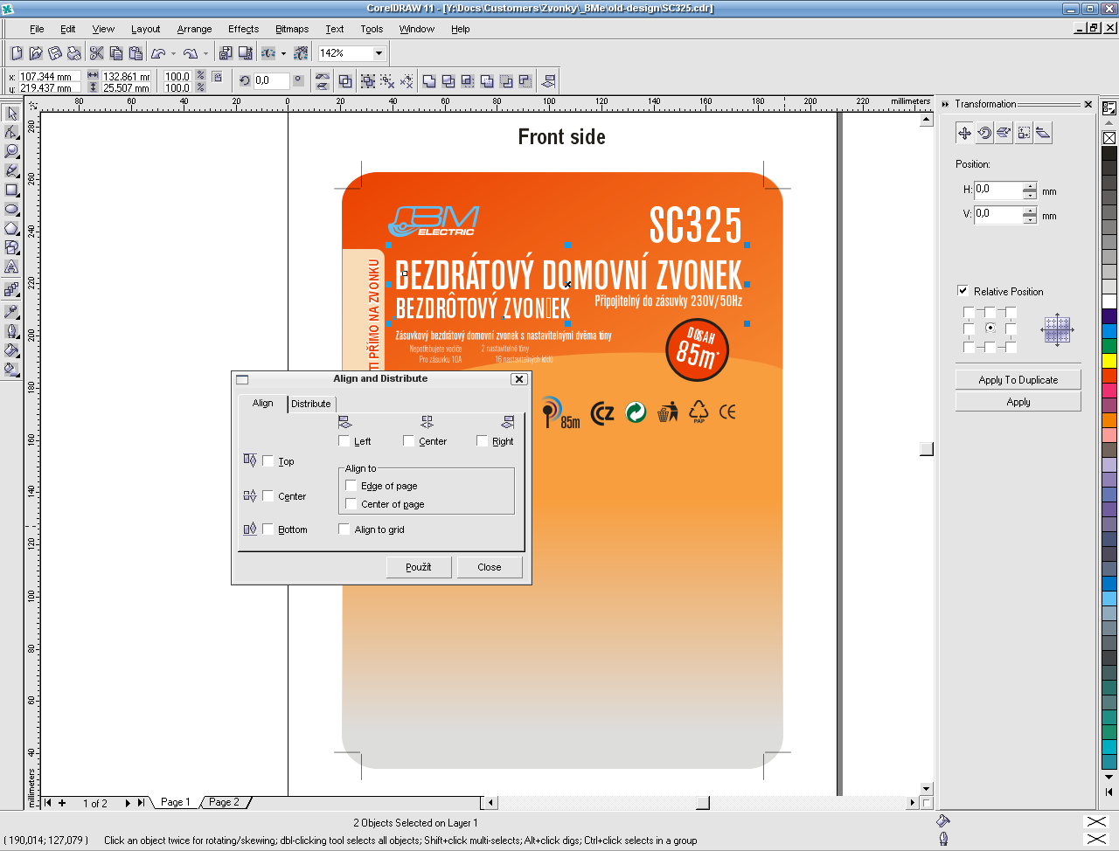1119x851 pixels.
Task: Check the Top alignment checkbox
Action: [x=268, y=461]
